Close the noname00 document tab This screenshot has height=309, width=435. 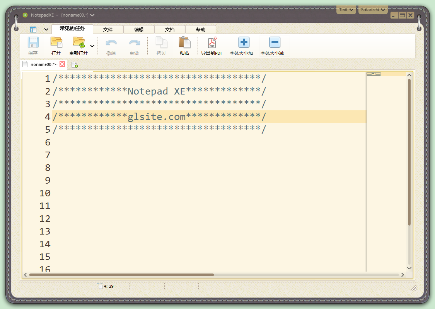[x=62, y=64]
